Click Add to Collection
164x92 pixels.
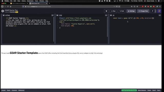click(x=142, y=90)
